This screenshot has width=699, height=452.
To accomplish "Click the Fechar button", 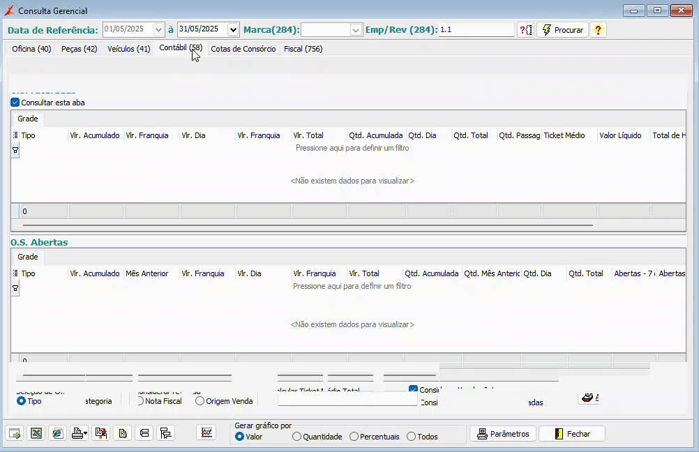I will point(573,434).
